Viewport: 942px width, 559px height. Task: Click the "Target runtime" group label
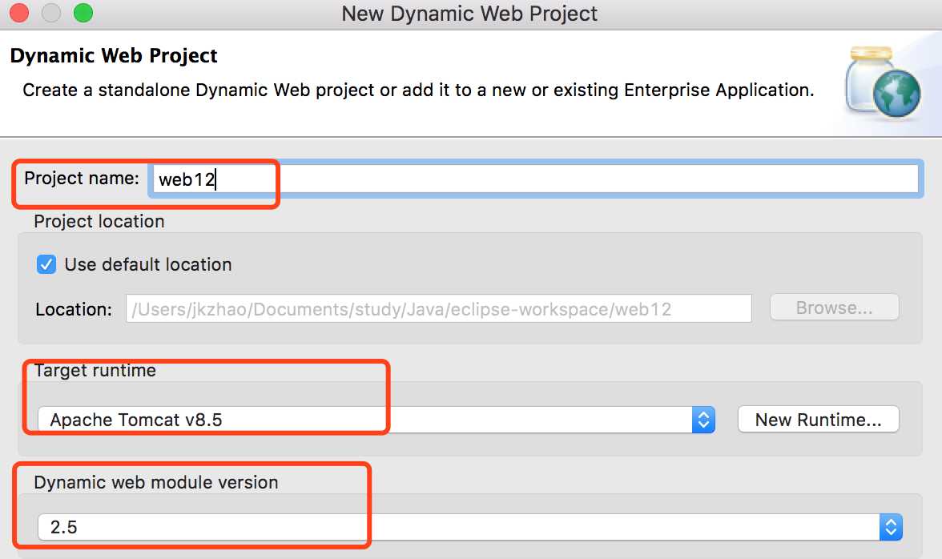[x=95, y=371]
